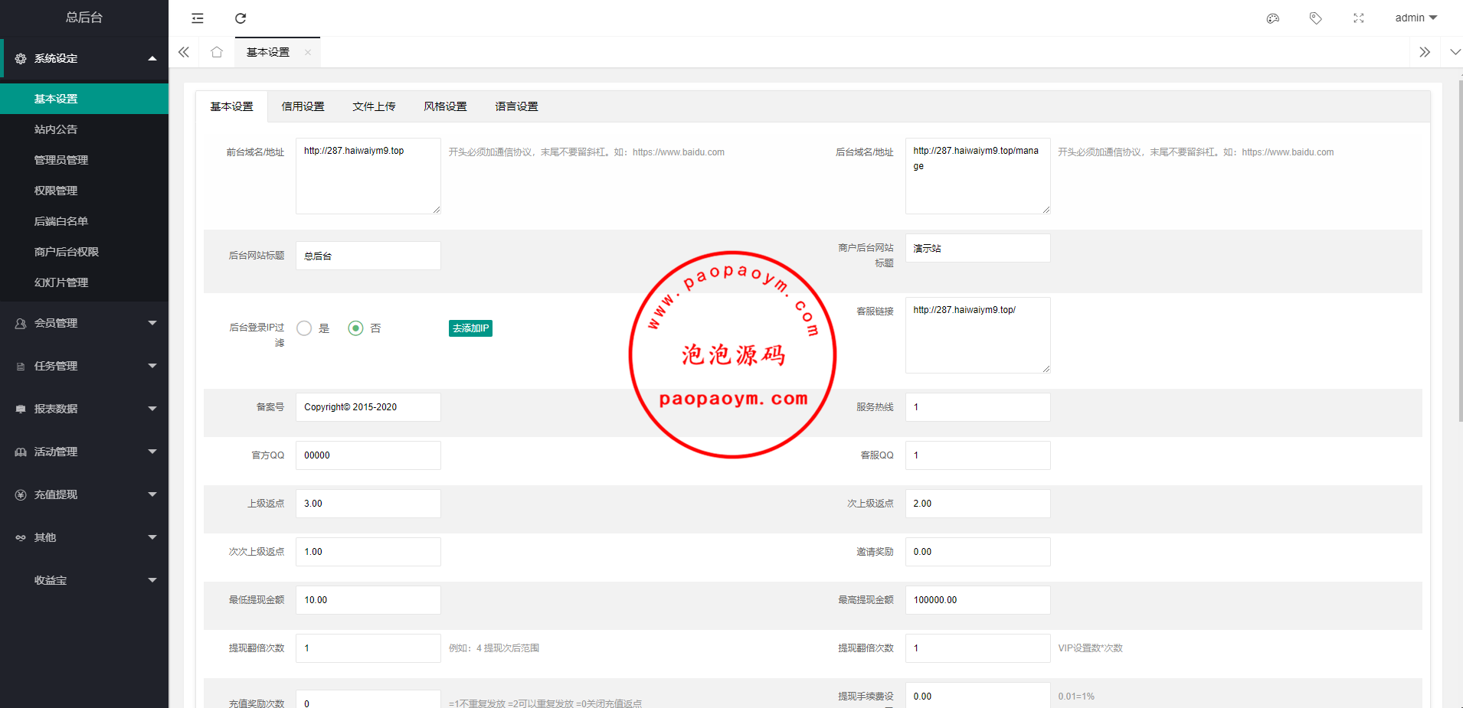Open 站内公告 in the sidebar
1463x708 pixels.
pyautogui.click(x=56, y=129)
